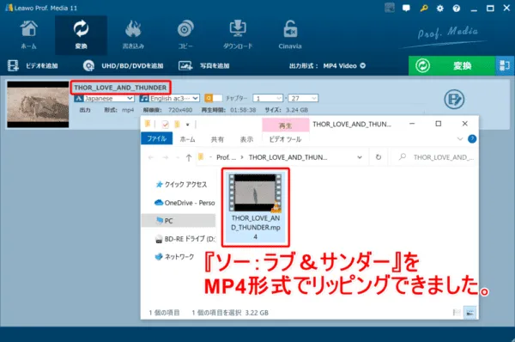Open the Download (ダウンロード) module
Screen dimensions: 515x342
point(238,35)
